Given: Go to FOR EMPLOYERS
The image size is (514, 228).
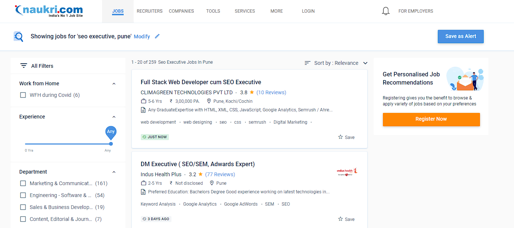Looking at the screenshot, I should tap(416, 11).
